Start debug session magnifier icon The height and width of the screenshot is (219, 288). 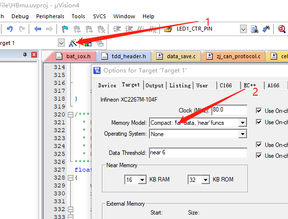[282, 29]
